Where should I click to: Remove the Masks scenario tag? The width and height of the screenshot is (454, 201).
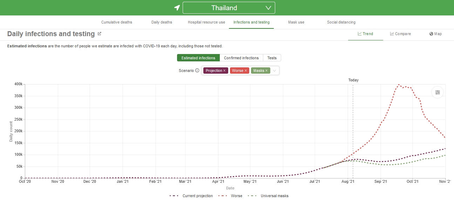[266, 71]
